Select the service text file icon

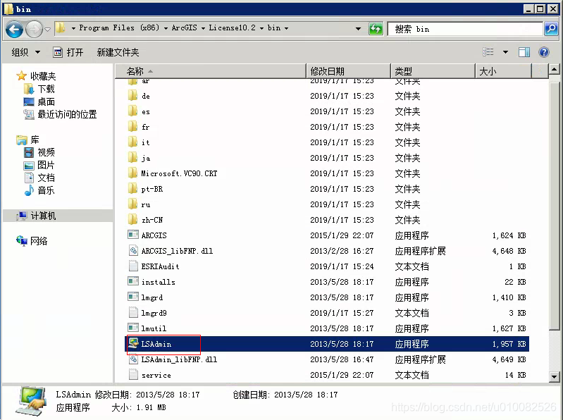[133, 374]
